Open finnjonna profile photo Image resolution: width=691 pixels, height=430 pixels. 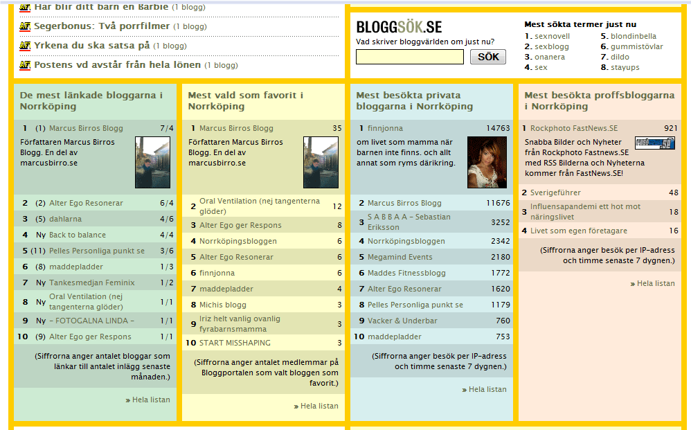(x=487, y=162)
